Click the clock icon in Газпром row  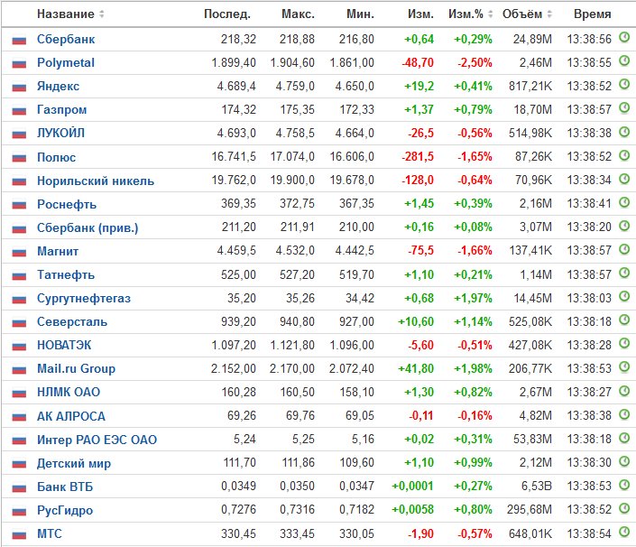(624, 108)
